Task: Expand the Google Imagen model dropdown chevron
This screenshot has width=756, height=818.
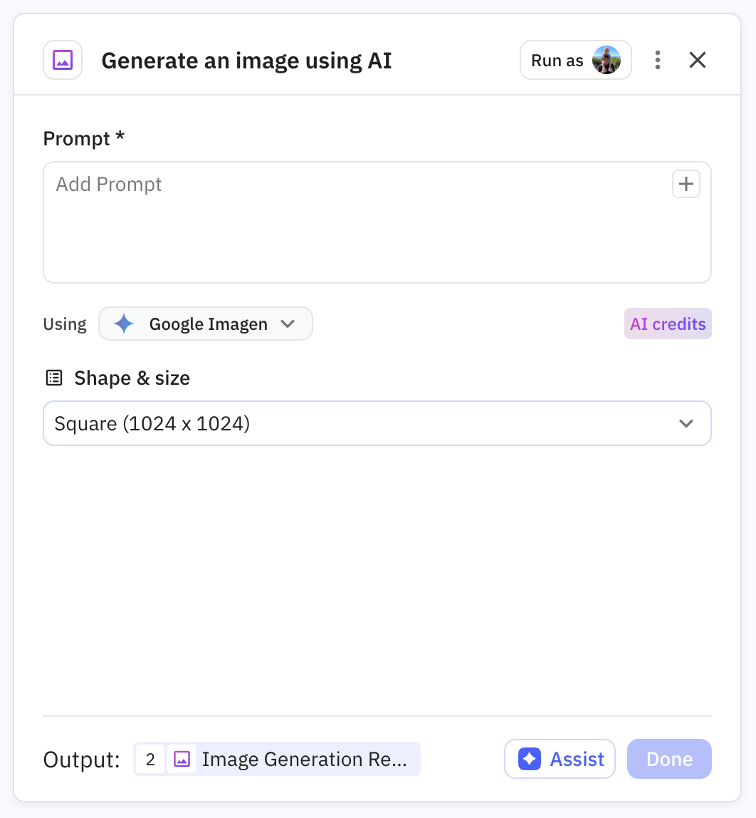Action: click(288, 324)
